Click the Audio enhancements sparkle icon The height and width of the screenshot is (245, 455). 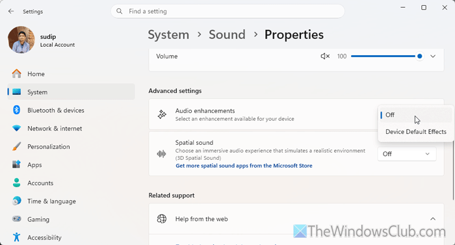162,114
